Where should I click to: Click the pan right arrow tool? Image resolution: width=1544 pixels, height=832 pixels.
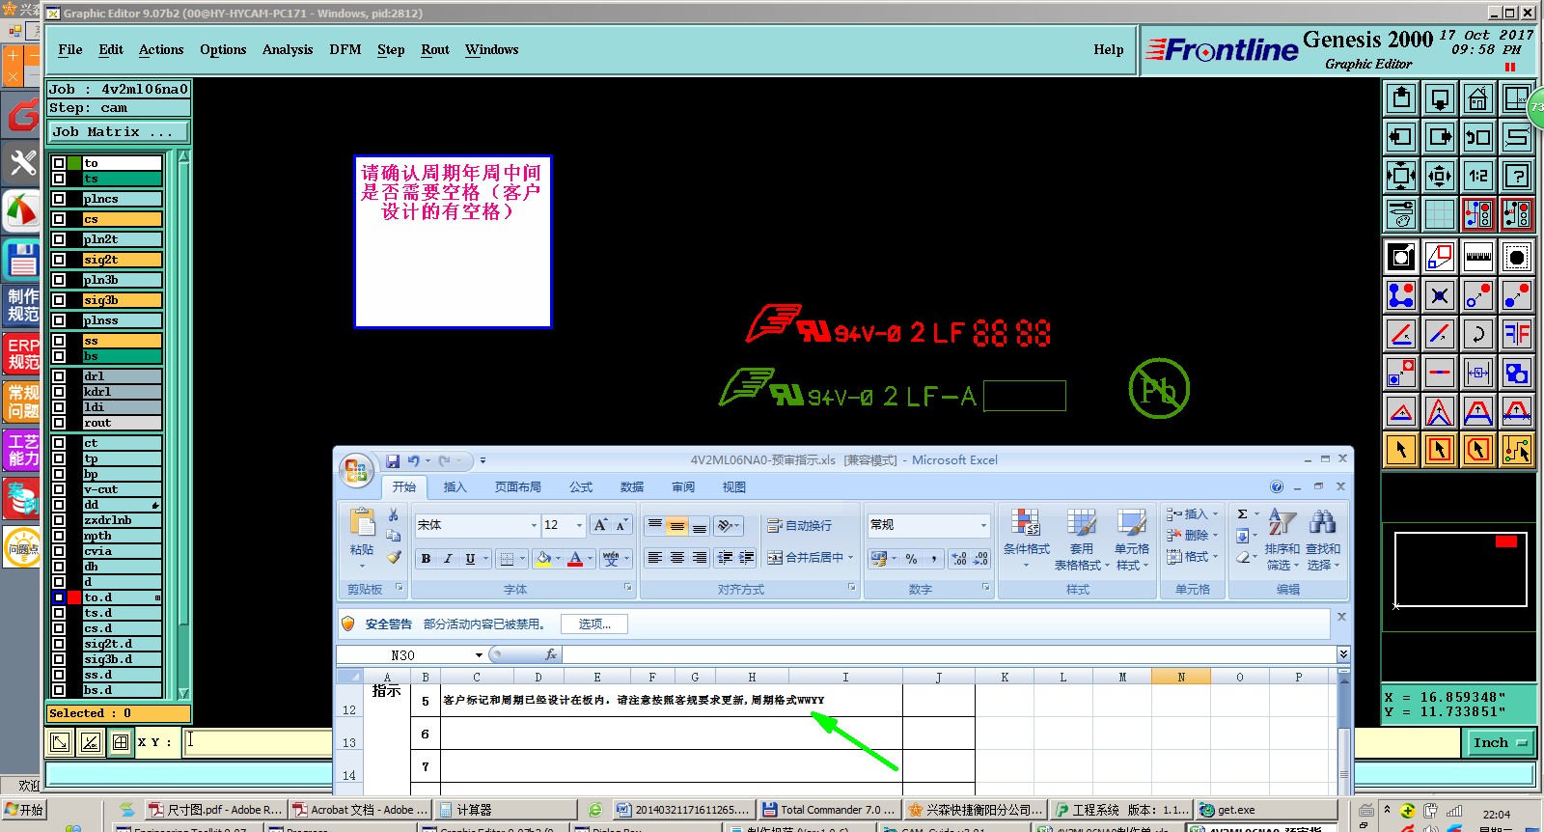point(1440,137)
